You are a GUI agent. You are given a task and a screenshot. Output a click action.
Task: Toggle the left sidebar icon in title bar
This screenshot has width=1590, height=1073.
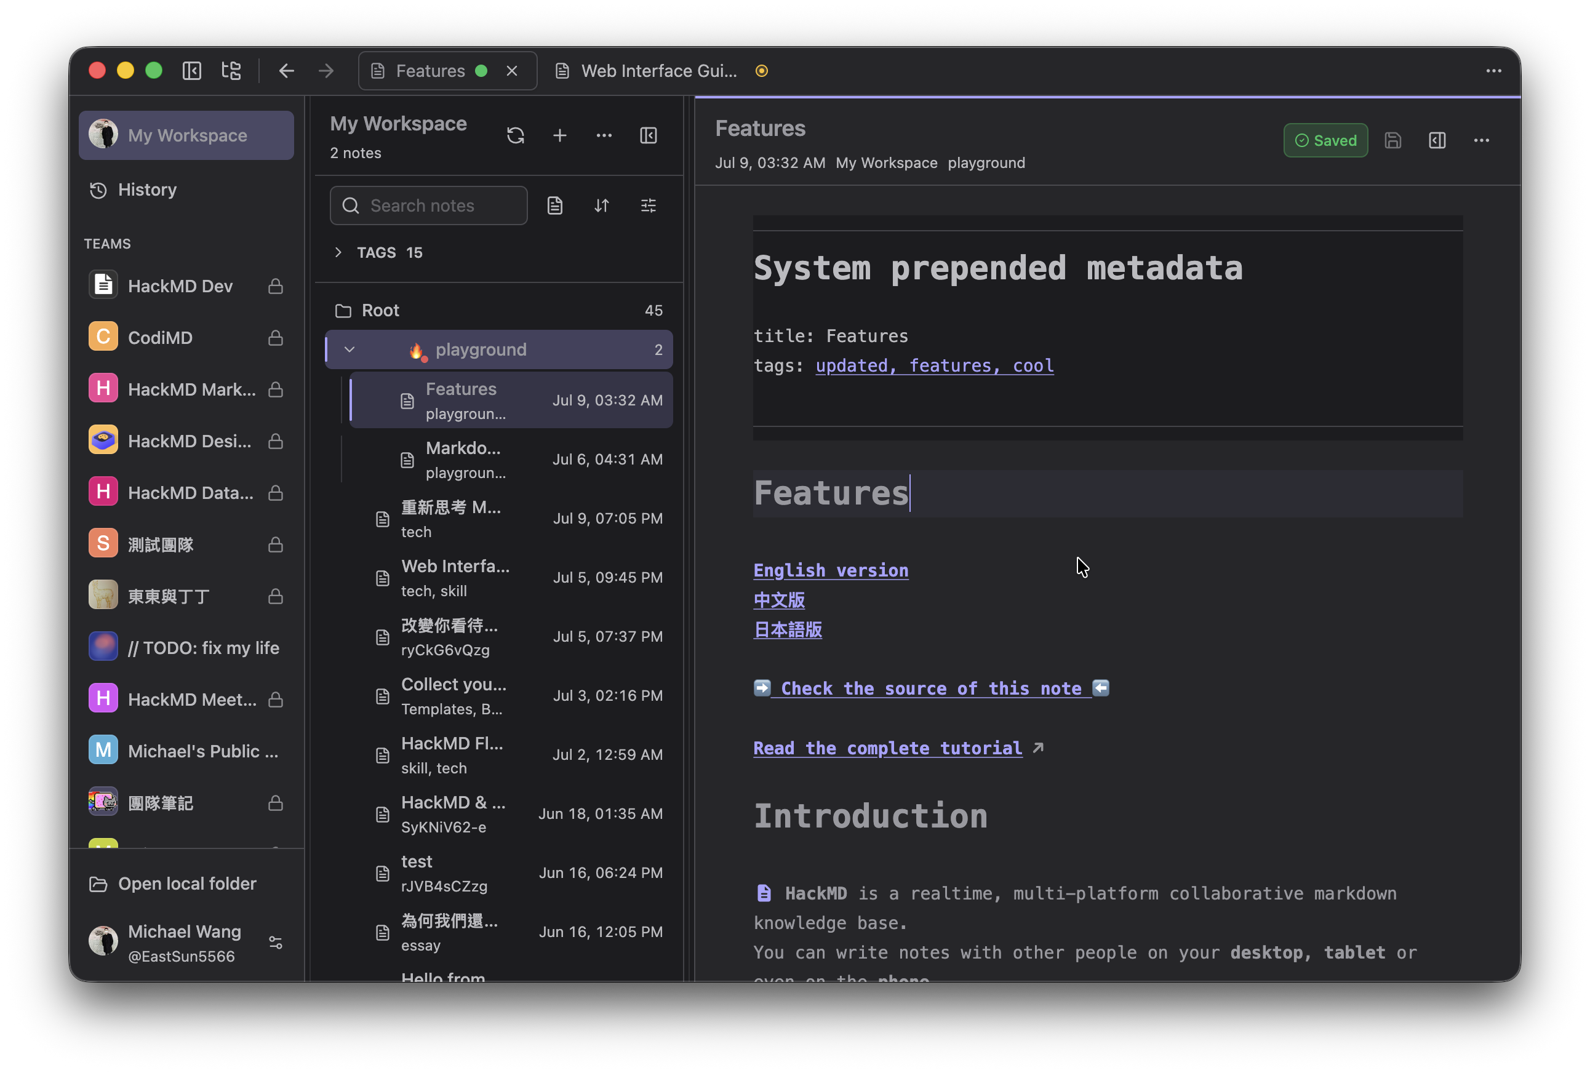(x=191, y=70)
